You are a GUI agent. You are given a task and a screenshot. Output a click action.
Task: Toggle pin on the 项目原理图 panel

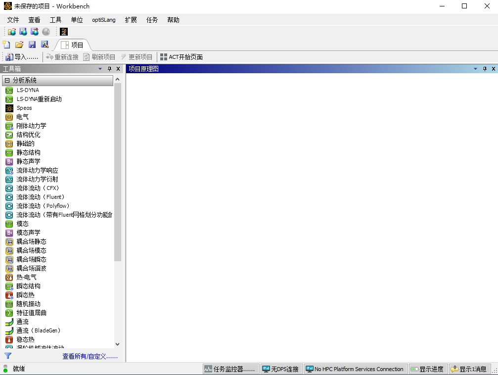[x=485, y=69]
